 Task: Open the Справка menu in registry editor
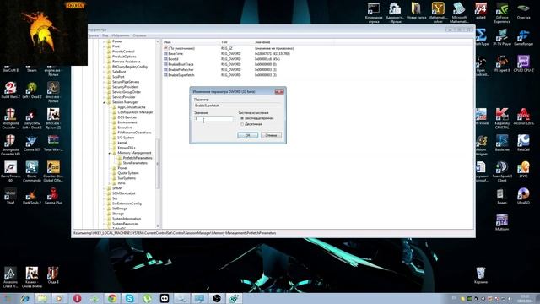pos(139,35)
